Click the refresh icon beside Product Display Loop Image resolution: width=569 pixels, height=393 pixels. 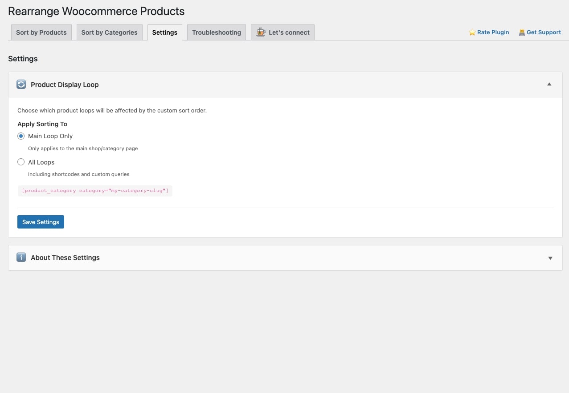[x=21, y=84]
